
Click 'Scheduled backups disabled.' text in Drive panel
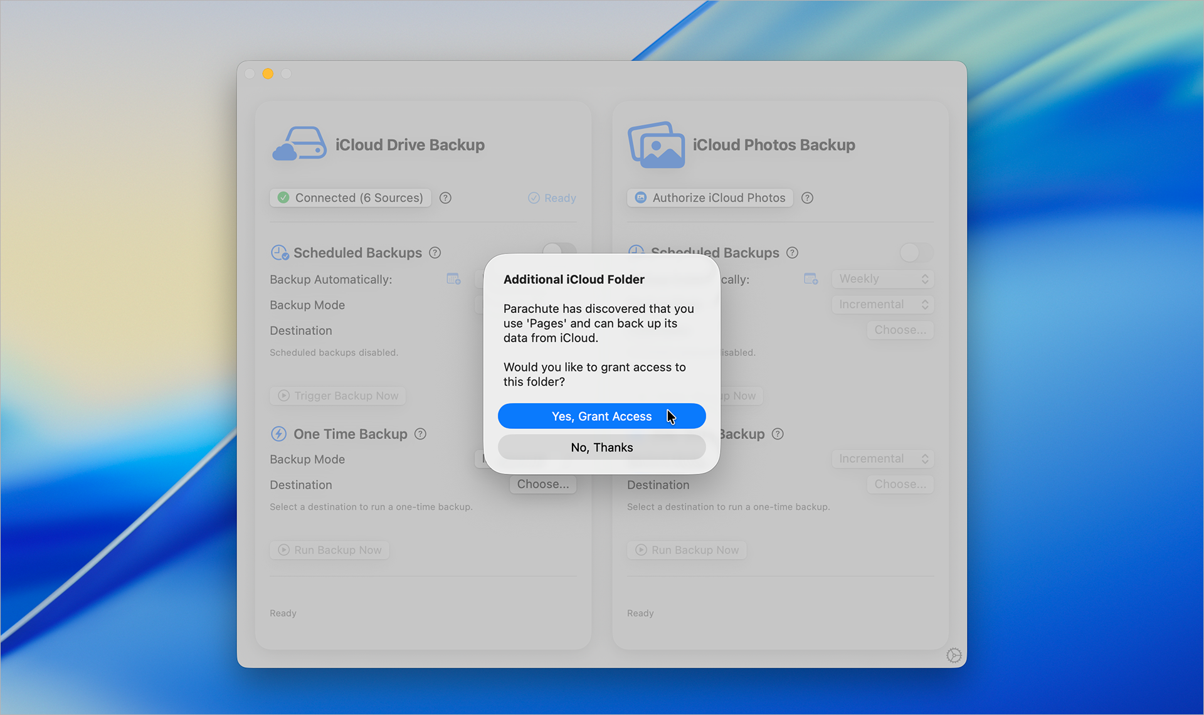coord(334,352)
